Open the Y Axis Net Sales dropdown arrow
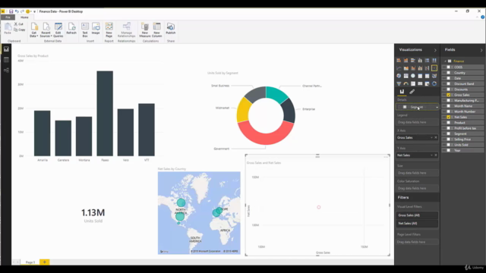486x273 pixels. [x=431, y=155]
